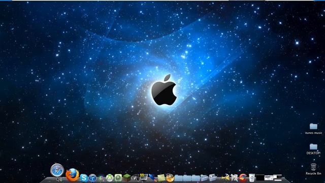Launch Firefox from the dock
The image size is (325, 183).
click(x=72, y=175)
